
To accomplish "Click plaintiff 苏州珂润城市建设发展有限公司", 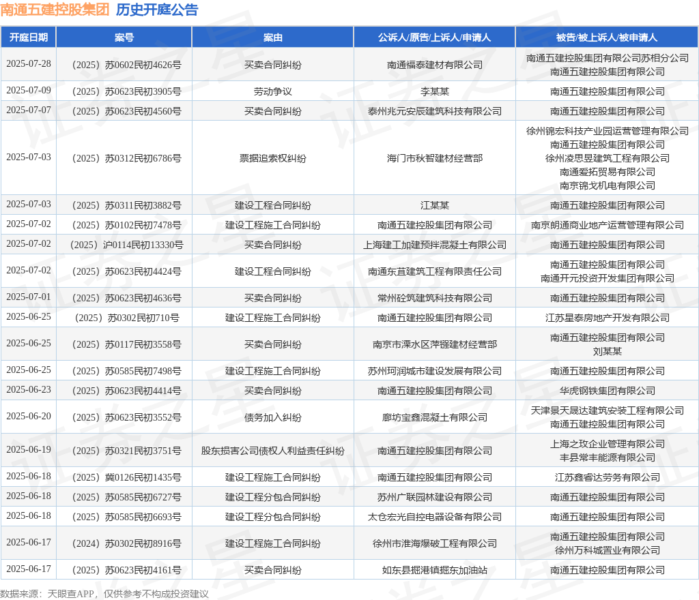I will [x=435, y=371].
